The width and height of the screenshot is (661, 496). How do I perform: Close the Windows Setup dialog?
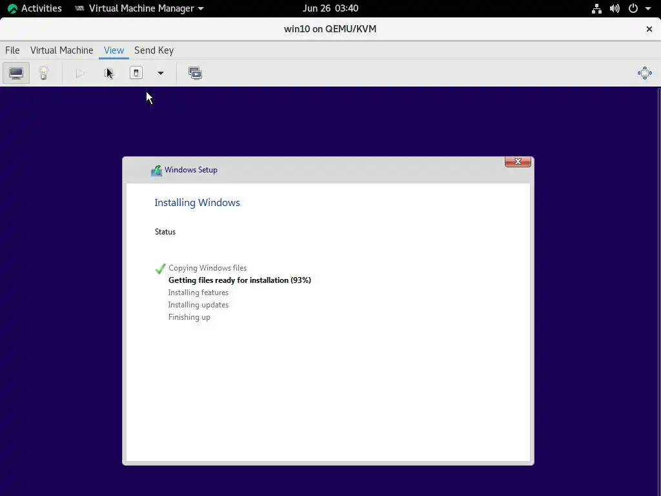point(518,161)
